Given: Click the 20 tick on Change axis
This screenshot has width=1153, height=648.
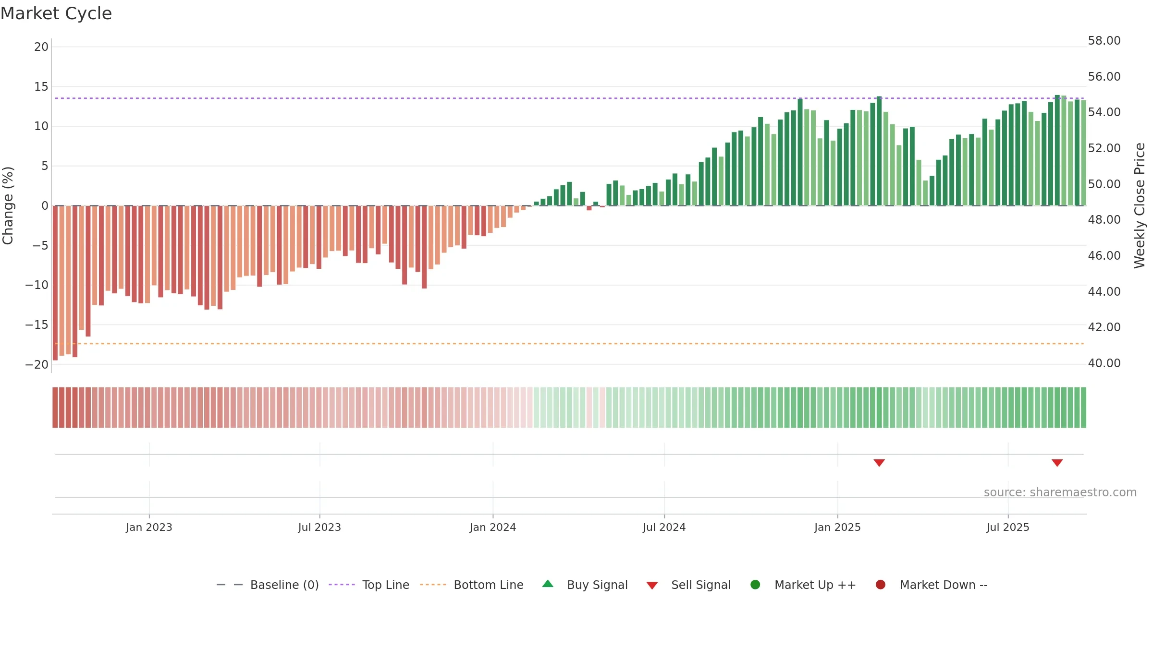Looking at the screenshot, I should (x=41, y=47).
